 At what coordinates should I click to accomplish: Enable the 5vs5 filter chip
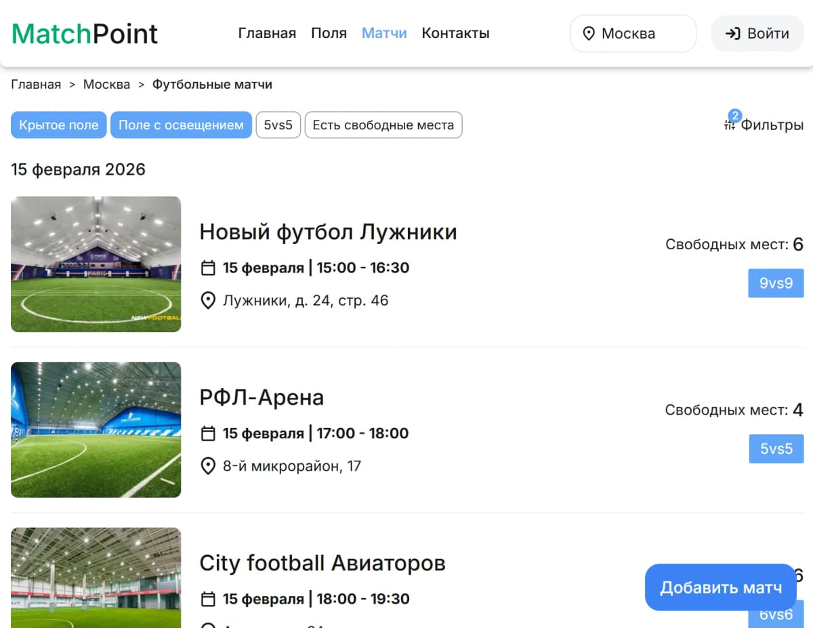[x=278, y=125]
